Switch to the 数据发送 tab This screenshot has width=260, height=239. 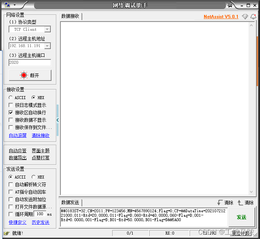pyautogui.click(x=70, y=202)
